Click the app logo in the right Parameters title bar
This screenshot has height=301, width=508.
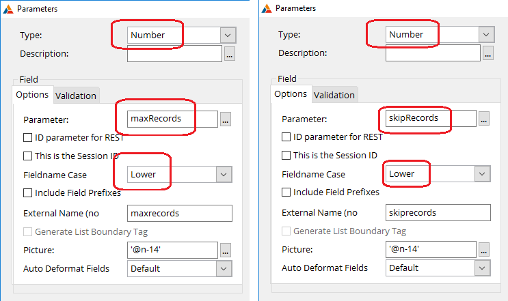[267, 8]
